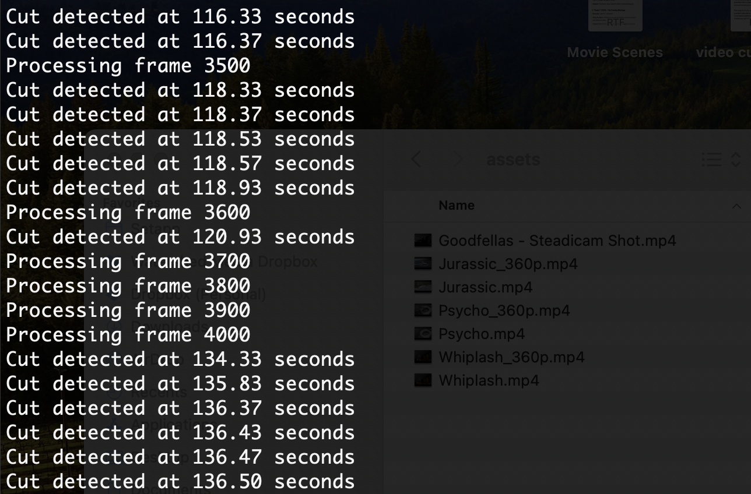
Task: Click terminal line 'Cut detected at 136.47 seconds'
Action: pyautogui.click(x=180, y=457)
